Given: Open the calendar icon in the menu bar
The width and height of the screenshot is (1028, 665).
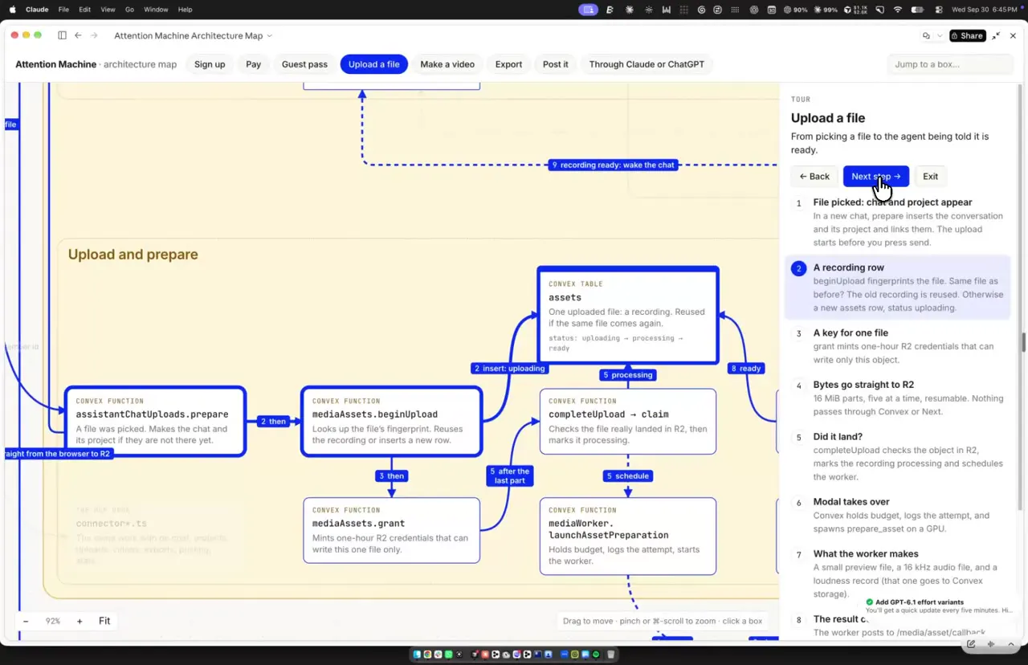Looking at the screenshot, I should pos(772,10).
